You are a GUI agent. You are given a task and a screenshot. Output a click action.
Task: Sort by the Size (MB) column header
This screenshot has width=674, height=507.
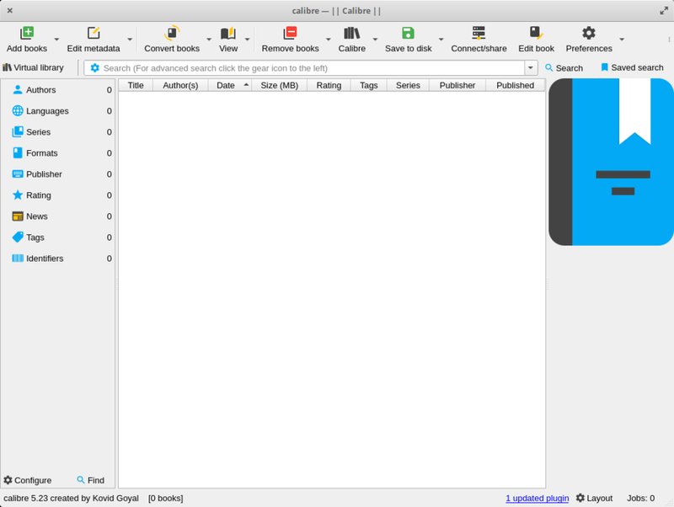(280, 85)
